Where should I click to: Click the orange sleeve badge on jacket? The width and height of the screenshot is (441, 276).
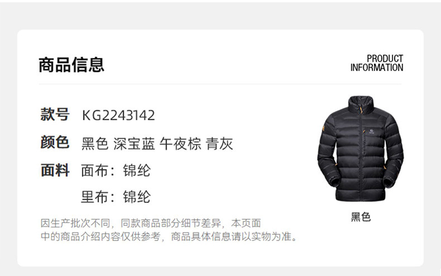click(x=323, y=129)
